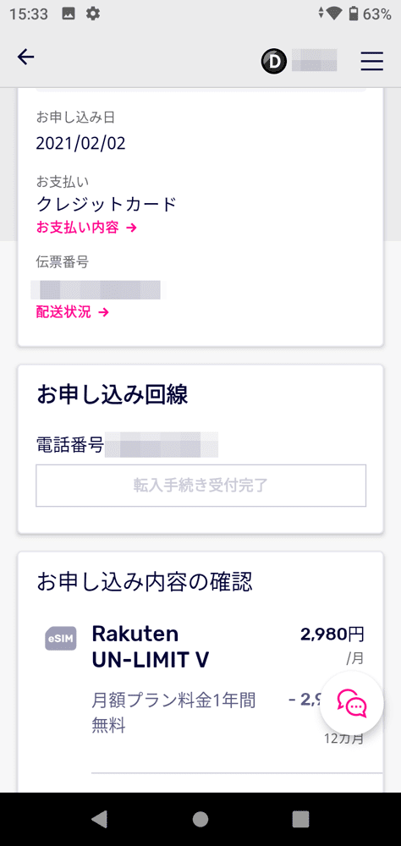Tap the Android recent apps square

click(300, 819)
